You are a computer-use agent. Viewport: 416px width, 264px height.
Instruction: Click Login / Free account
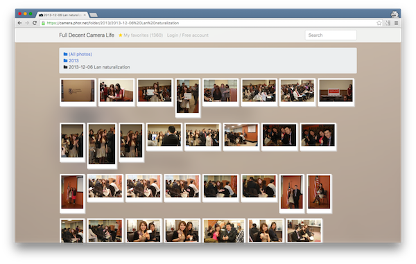pyautogui.click(x=188, y=35)
